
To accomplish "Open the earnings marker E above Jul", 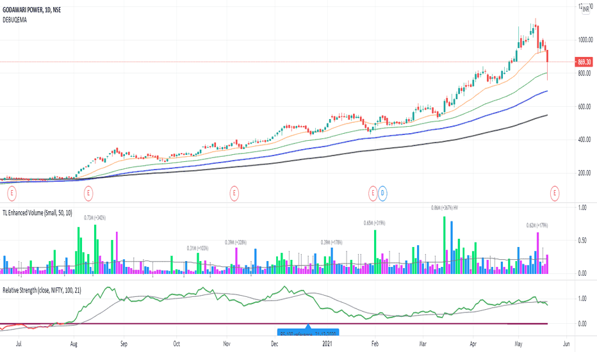I will [x=12, y=193].
